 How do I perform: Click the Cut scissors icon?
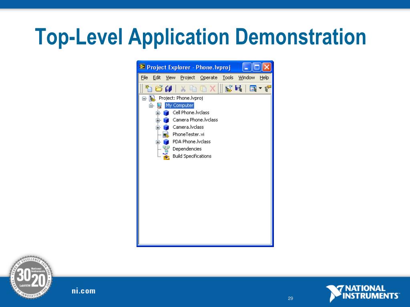183,88
